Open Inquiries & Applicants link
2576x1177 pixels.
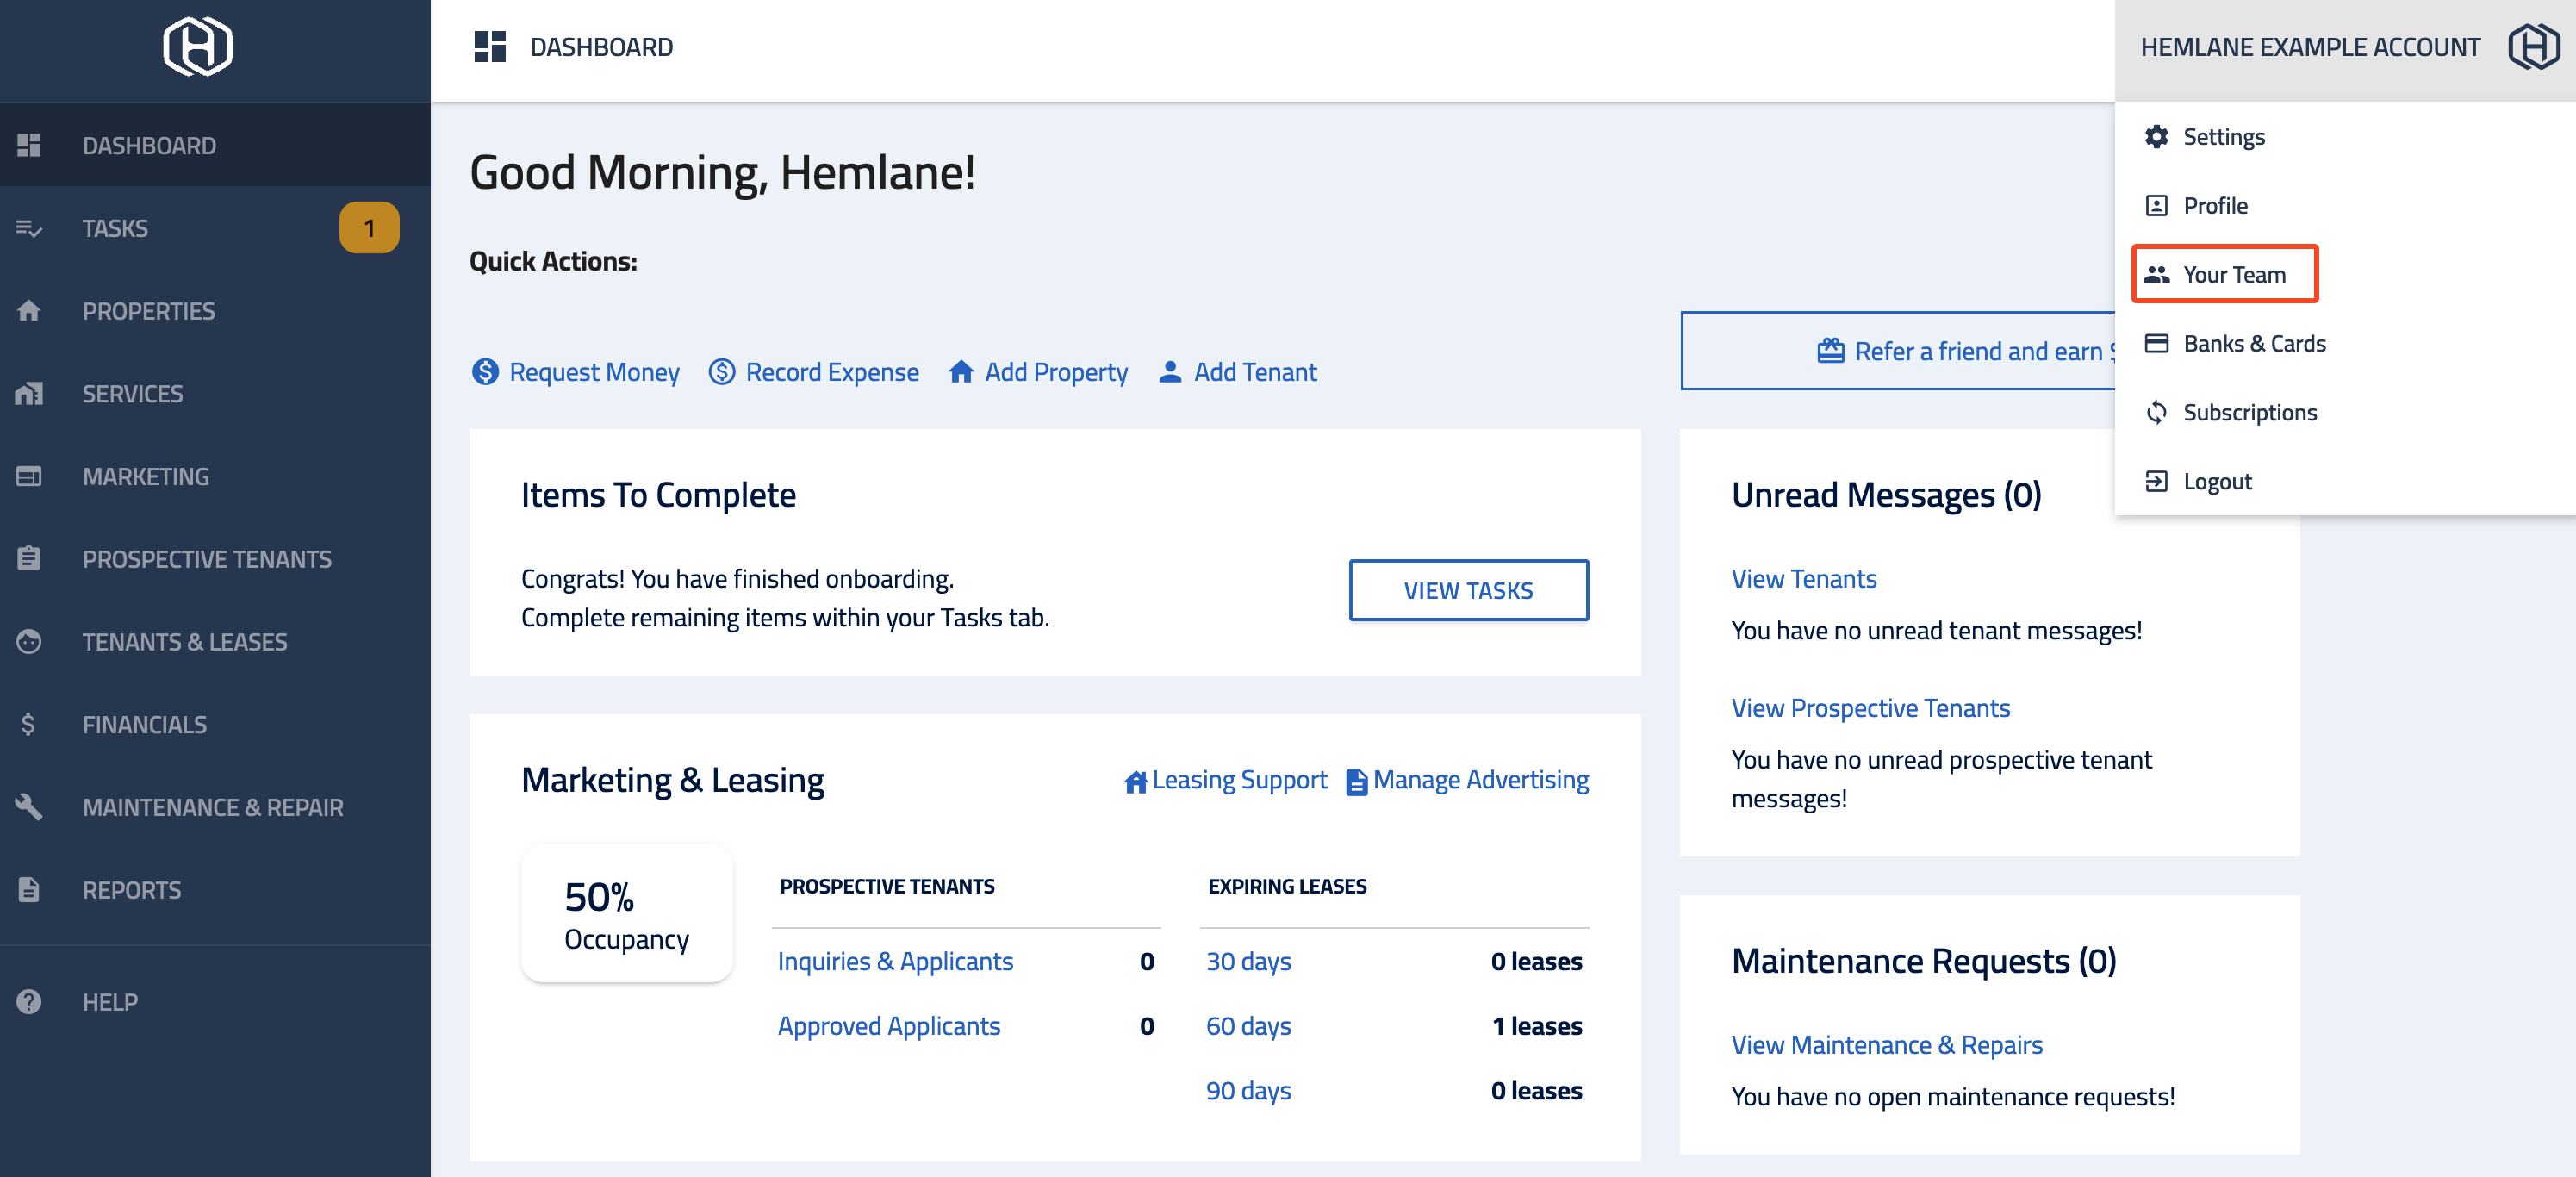(x=895, y=962)
